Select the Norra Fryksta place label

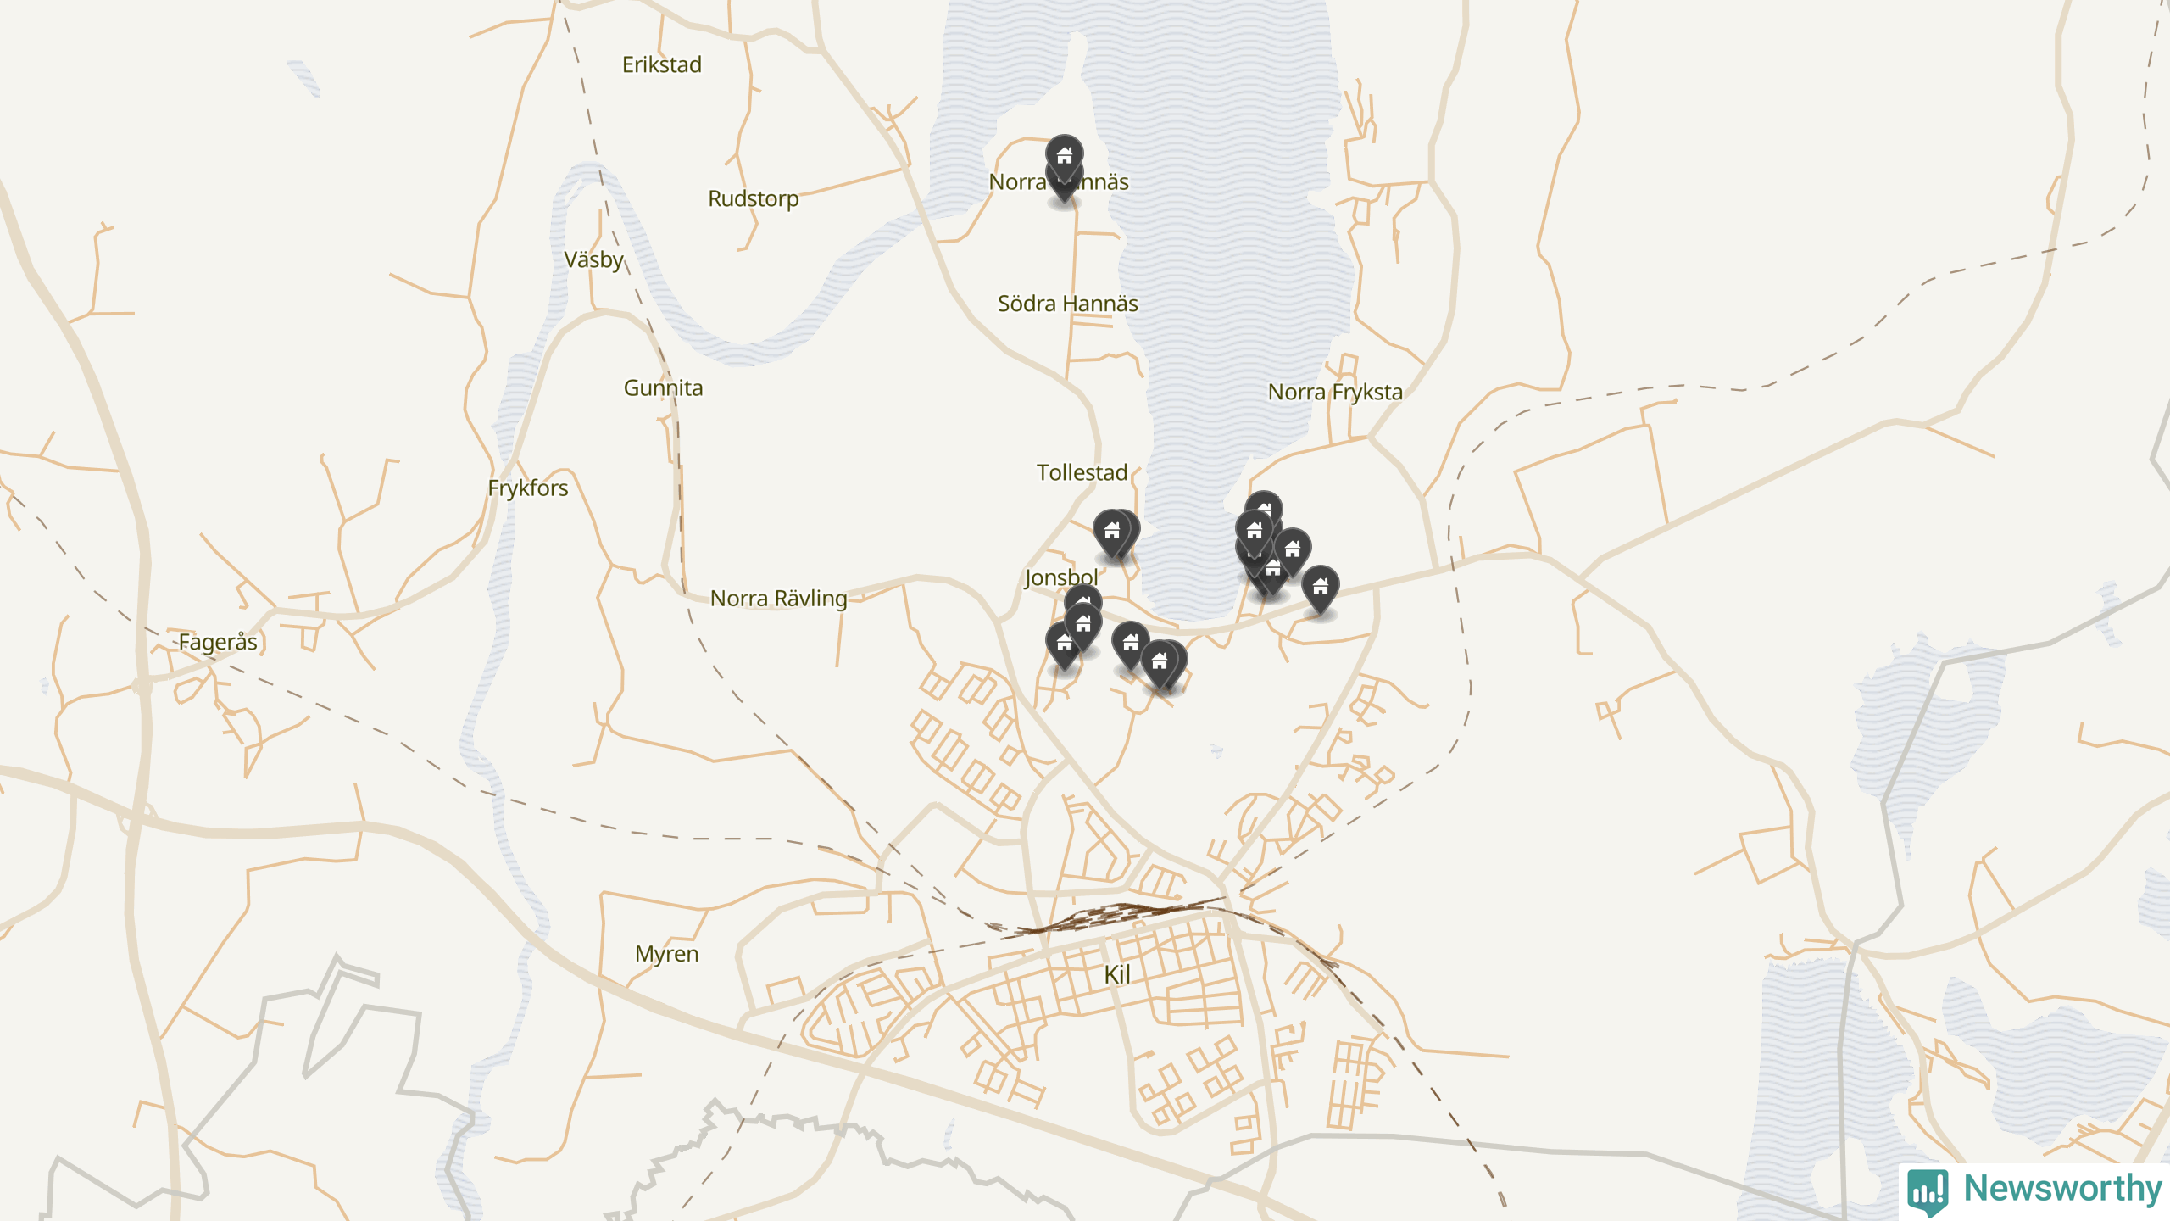[1335, 392]
